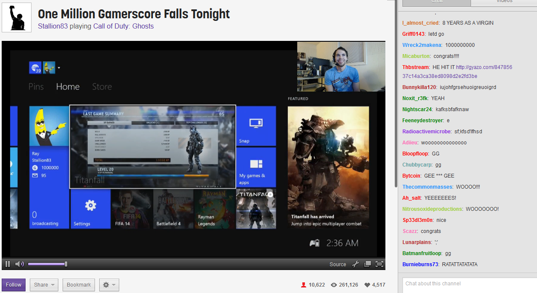Image resolution: width=537 pixels, height=293 pixels.
Task: Click the channel avatar image
Action: (17, 17)
